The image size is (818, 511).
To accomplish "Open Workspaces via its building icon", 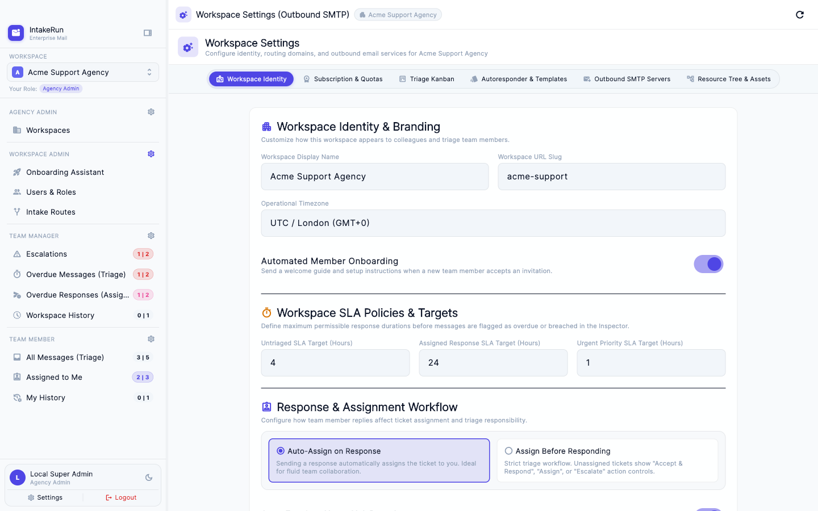I will tap(17, 130).
